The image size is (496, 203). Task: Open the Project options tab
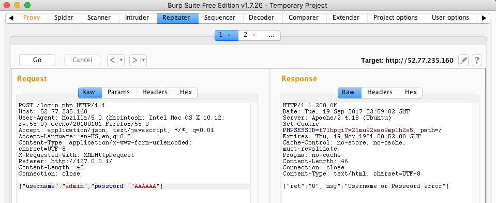click(396, 18)
